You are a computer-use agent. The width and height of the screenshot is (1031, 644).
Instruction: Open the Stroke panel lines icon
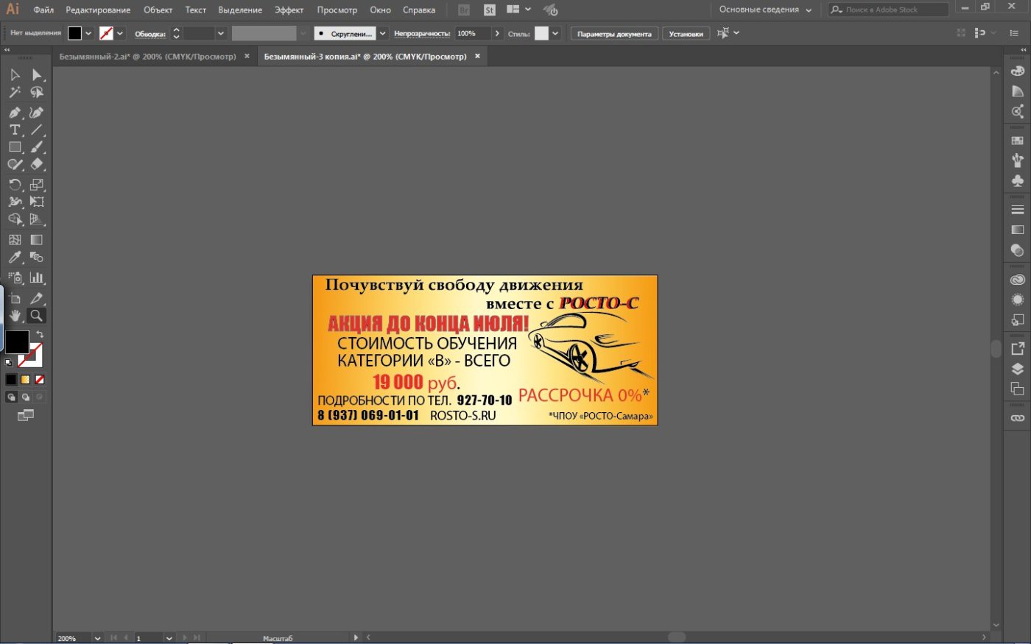click(x=1018, y=210)
